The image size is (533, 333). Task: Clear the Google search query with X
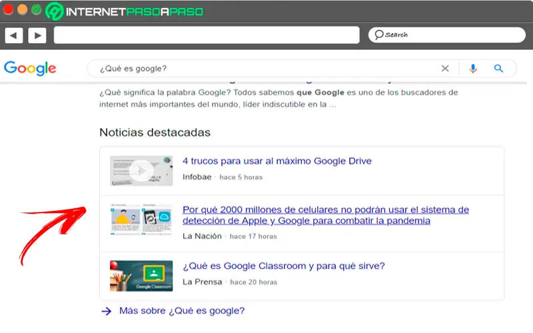click(445, 69)
